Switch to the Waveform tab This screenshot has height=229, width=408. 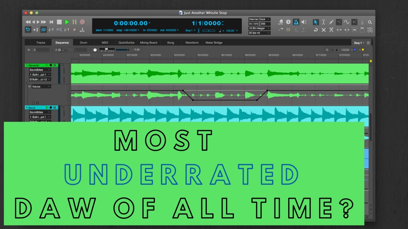pyautogui.click(x=192, y=43)
